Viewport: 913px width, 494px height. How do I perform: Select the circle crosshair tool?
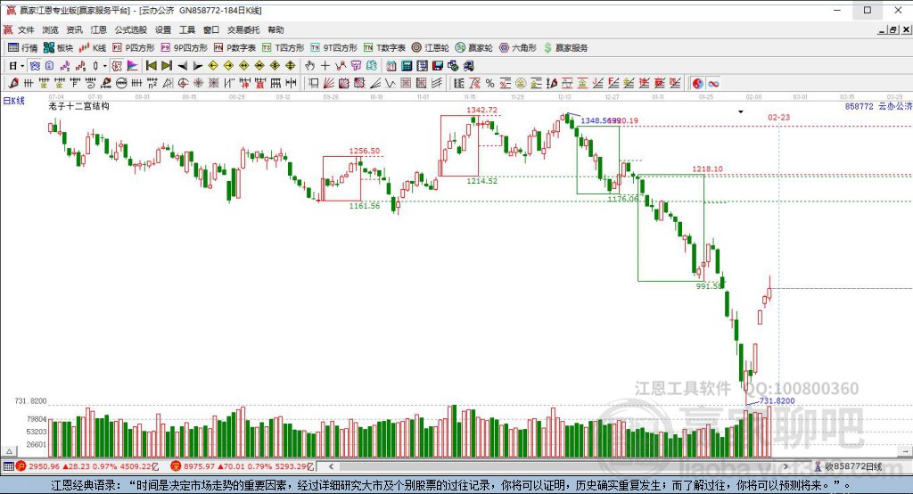(183, 83)
